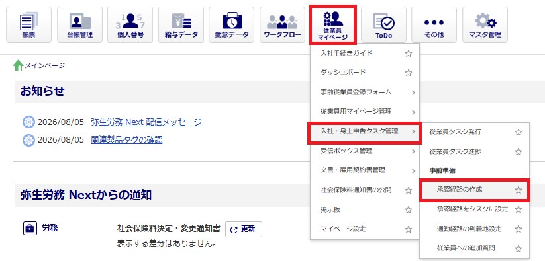Click the 社会保険料決定・変更通知書 label
The height and width of the screenshot is (261, 545).
click(x=169, y=229)
